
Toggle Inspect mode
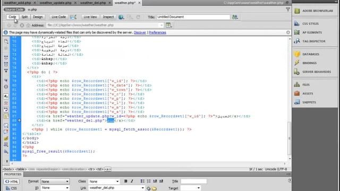(x=108, y=17)
